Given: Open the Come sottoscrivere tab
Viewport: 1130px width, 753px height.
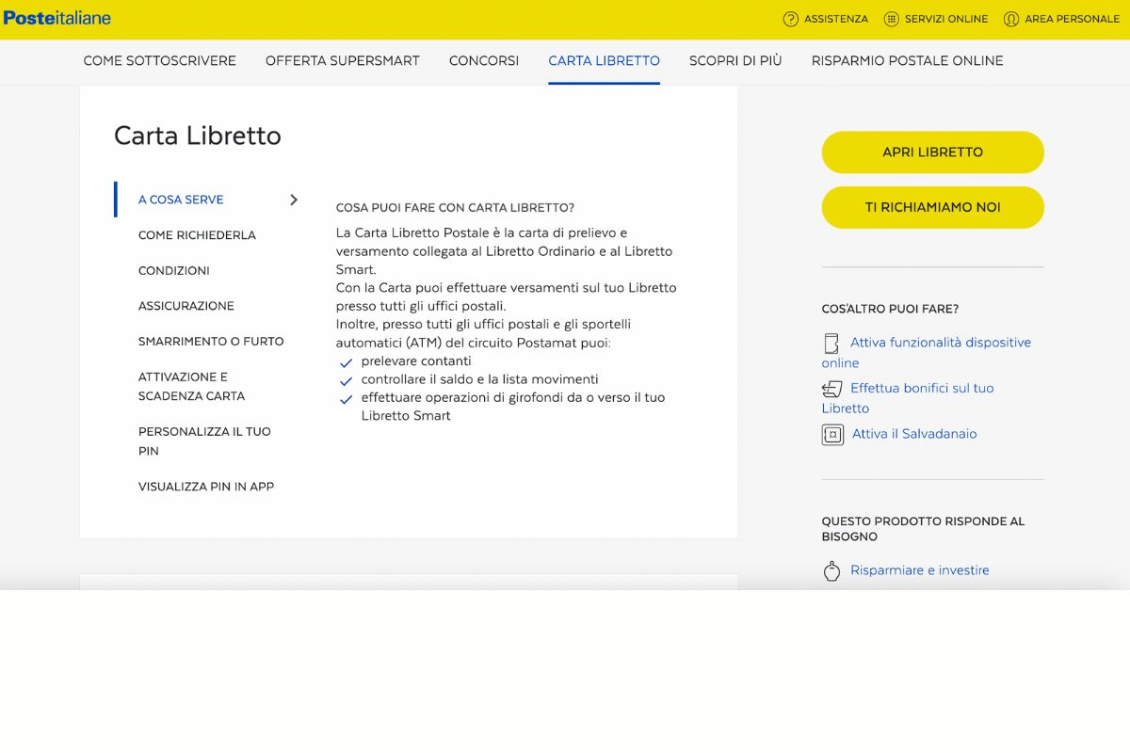Looking at the screenshot, I should (160, 60).
